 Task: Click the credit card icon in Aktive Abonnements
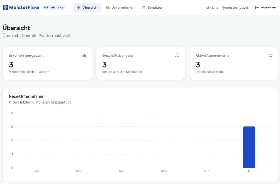tap(270, 56)
